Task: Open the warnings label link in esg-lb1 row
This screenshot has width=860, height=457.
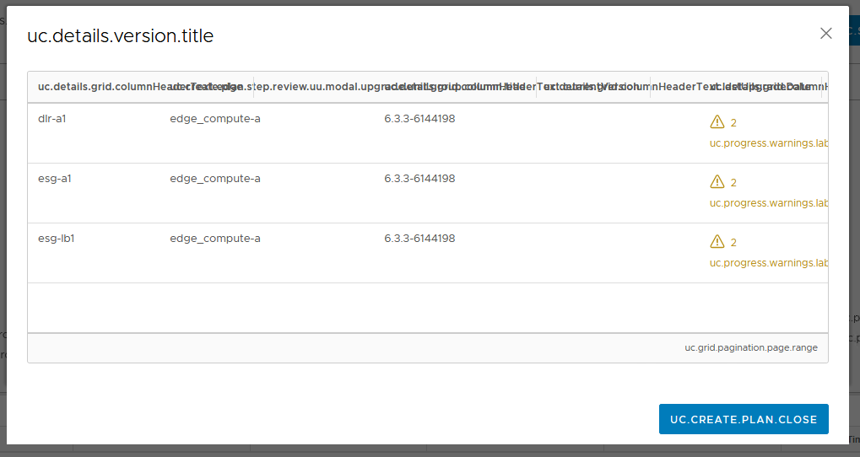Action: (768, 263)
